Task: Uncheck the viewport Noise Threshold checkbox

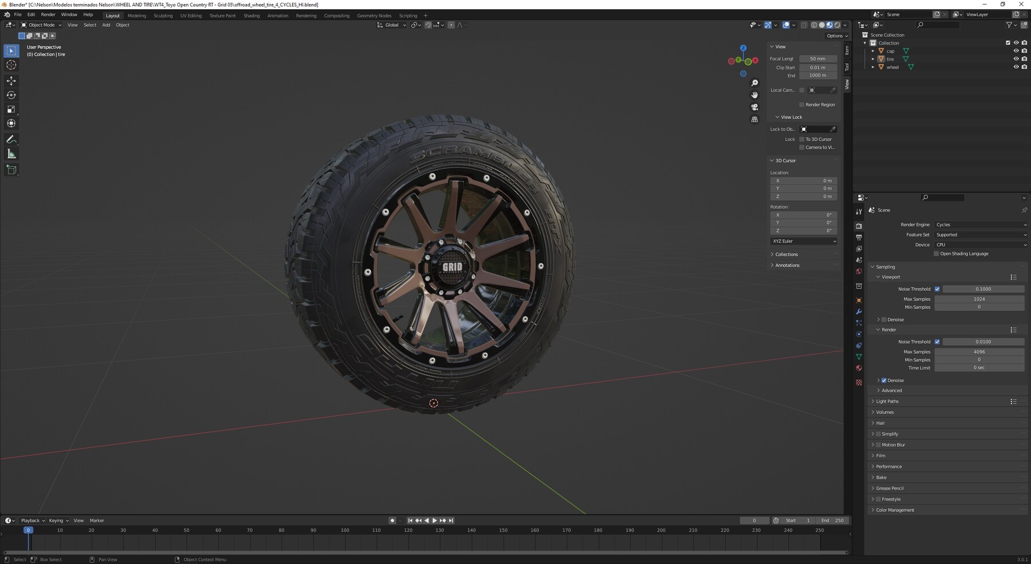Action: (x=937, y=289)
